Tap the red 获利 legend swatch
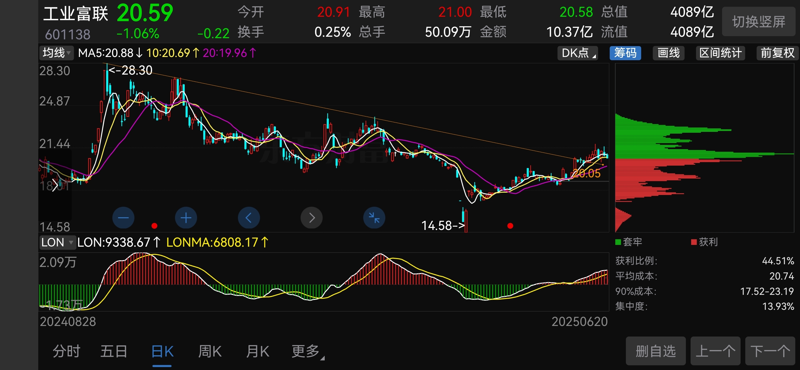800x370 pixels. [694, 242]
